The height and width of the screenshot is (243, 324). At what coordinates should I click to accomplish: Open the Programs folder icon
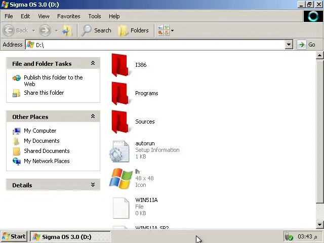pos(120,93)
